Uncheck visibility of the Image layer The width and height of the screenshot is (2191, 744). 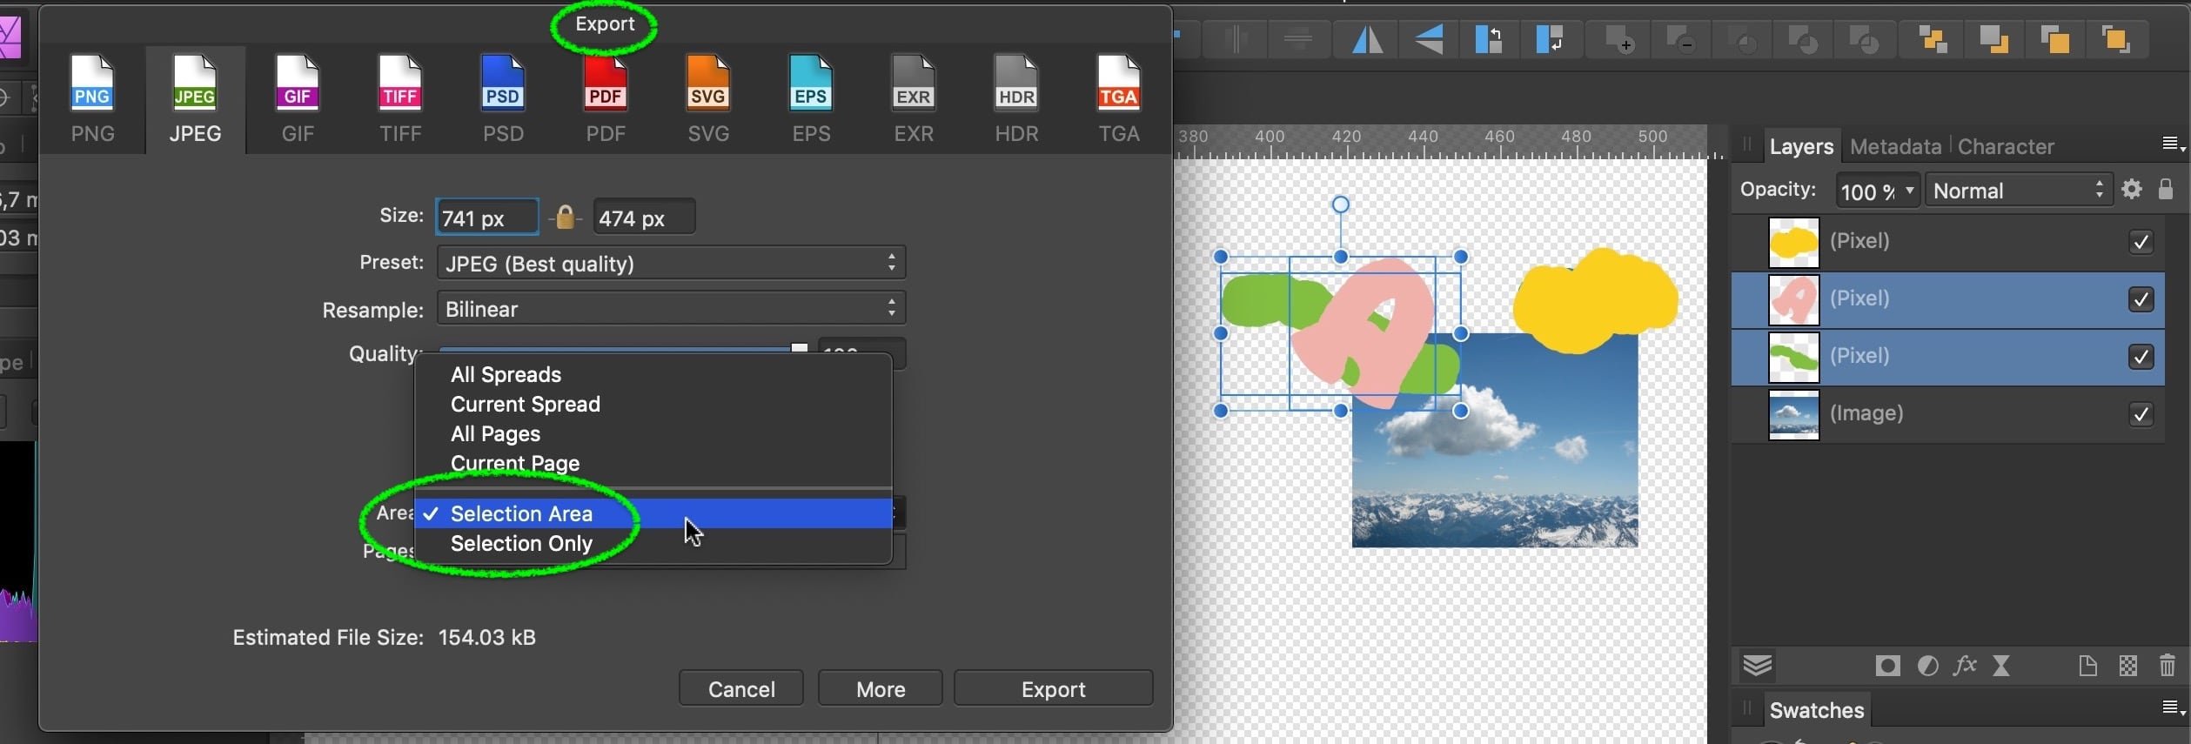pos(2141,414)
